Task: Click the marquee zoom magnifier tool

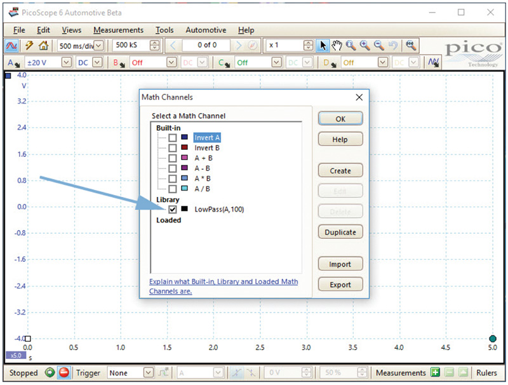Action: [x=351, y=45]
